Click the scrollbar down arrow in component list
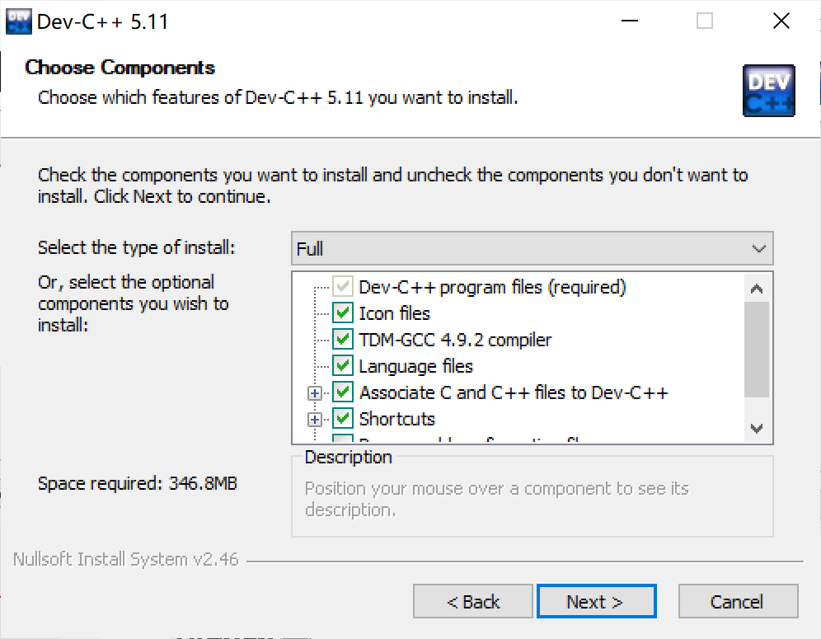 757,429
